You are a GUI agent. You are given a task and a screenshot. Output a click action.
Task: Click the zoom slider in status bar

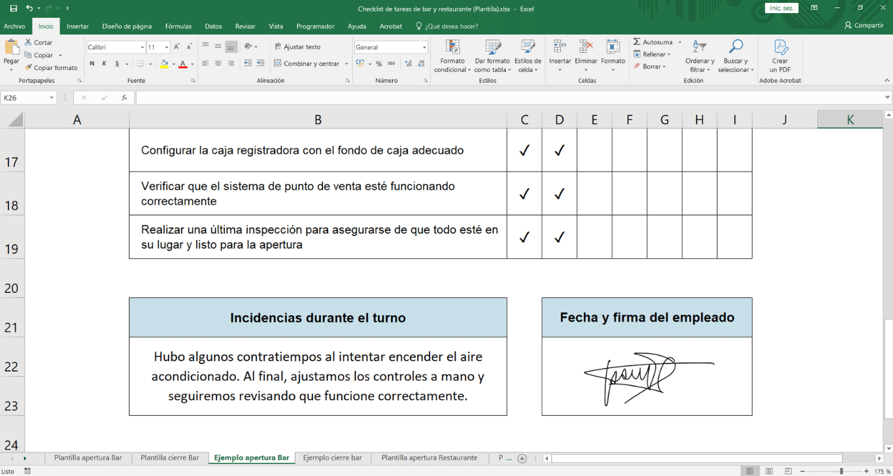(x=841, y=471)
